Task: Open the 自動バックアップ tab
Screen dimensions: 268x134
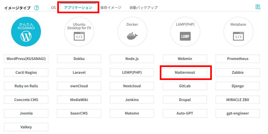Action: 143,8
